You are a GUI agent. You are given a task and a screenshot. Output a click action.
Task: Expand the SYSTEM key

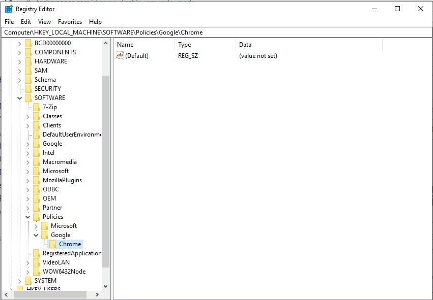point(19,281)
